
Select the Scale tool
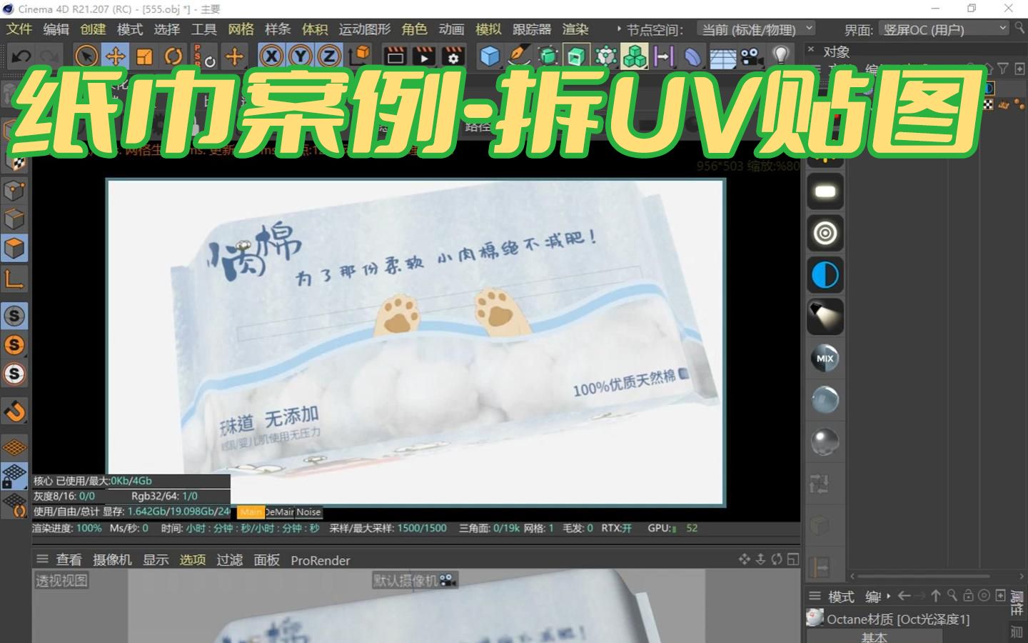coord(144,56)
